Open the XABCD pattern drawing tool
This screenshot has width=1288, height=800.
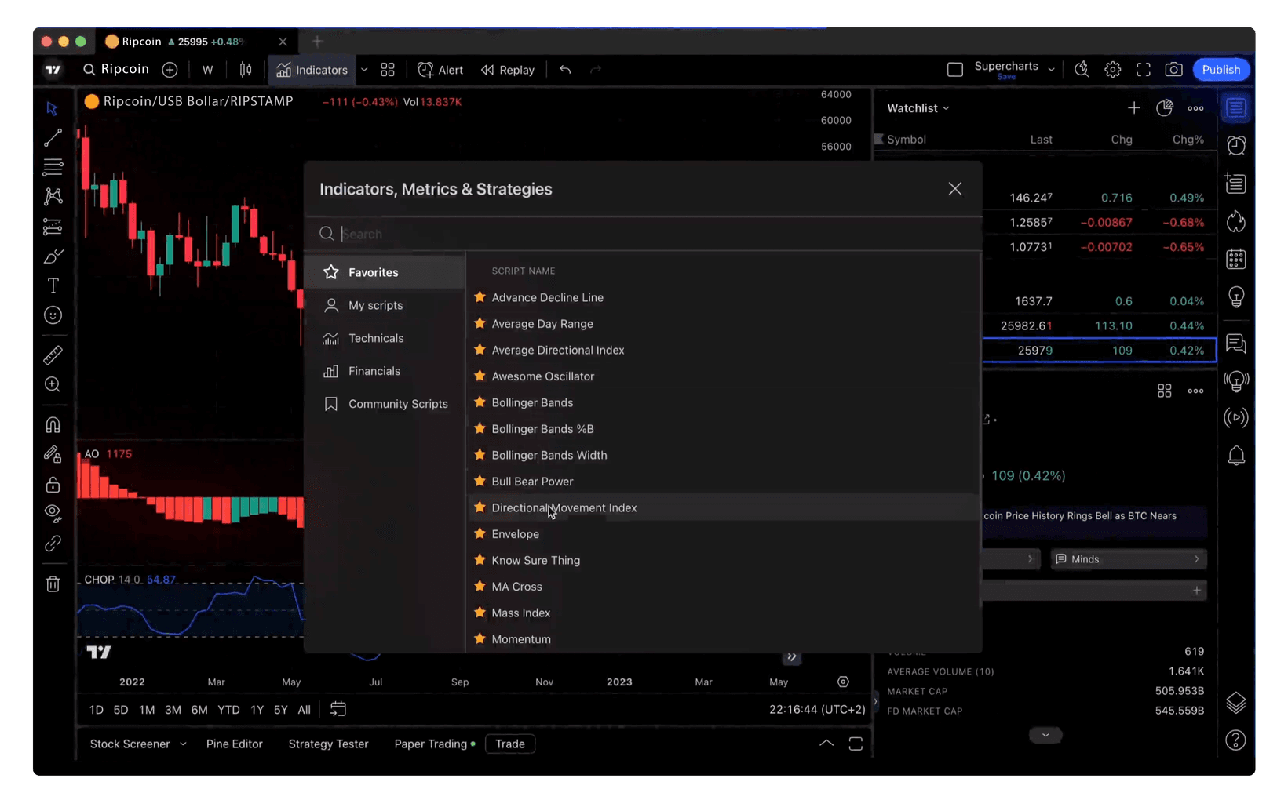pos(53,197)
